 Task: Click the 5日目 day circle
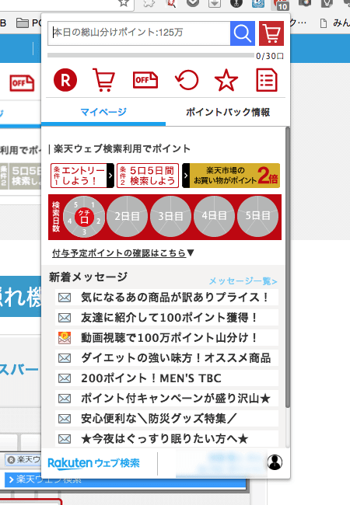257,217
